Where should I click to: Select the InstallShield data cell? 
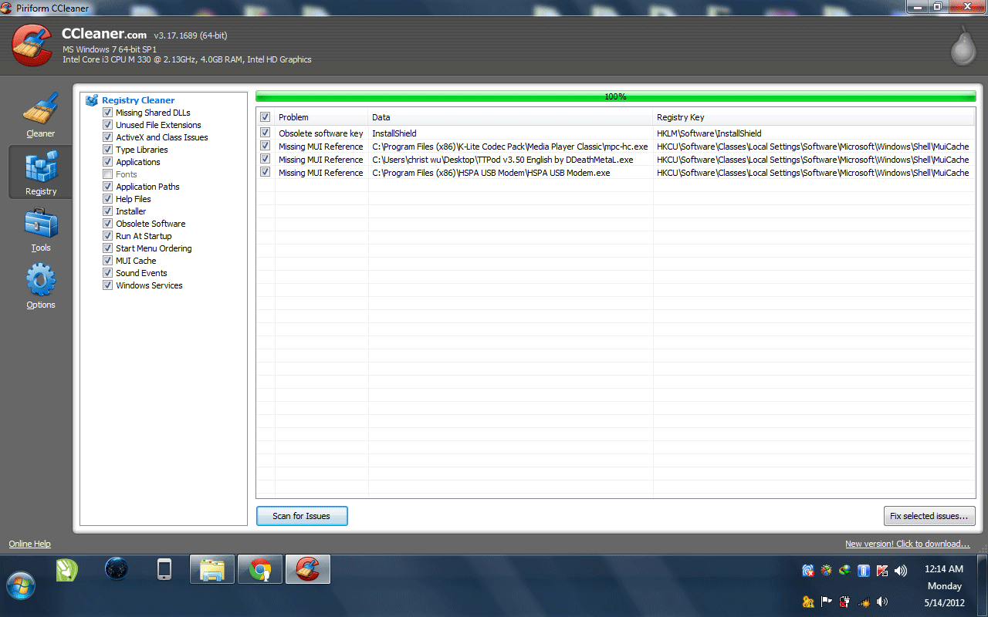(x=510, y=133)
